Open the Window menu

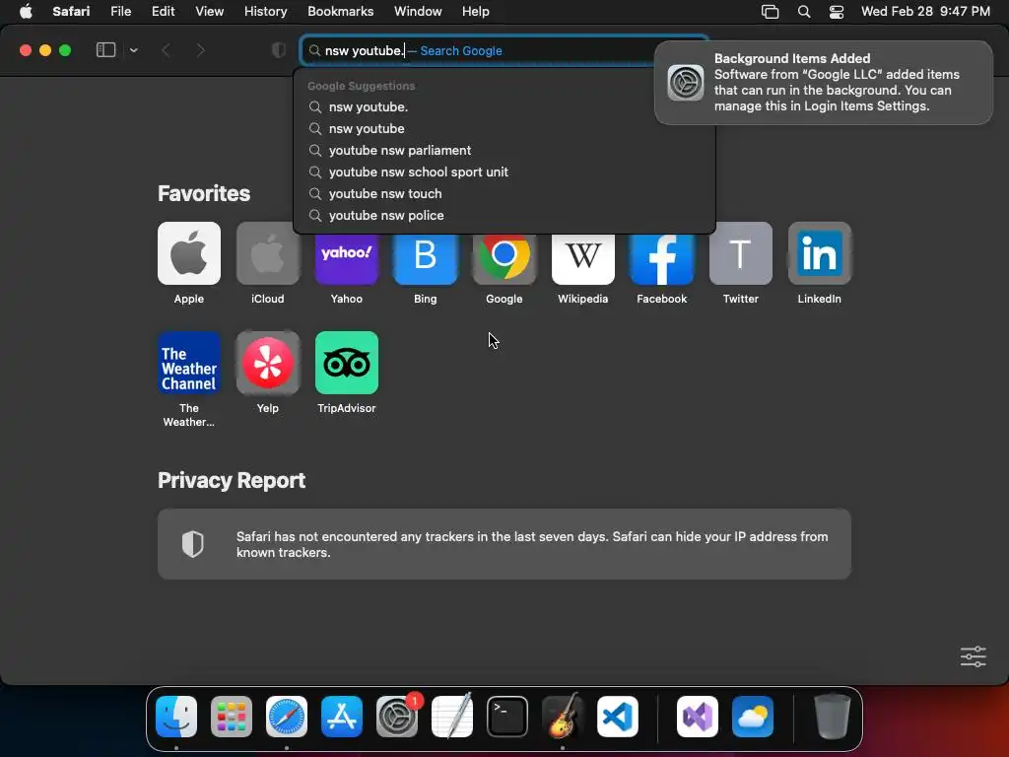(418, 12)
